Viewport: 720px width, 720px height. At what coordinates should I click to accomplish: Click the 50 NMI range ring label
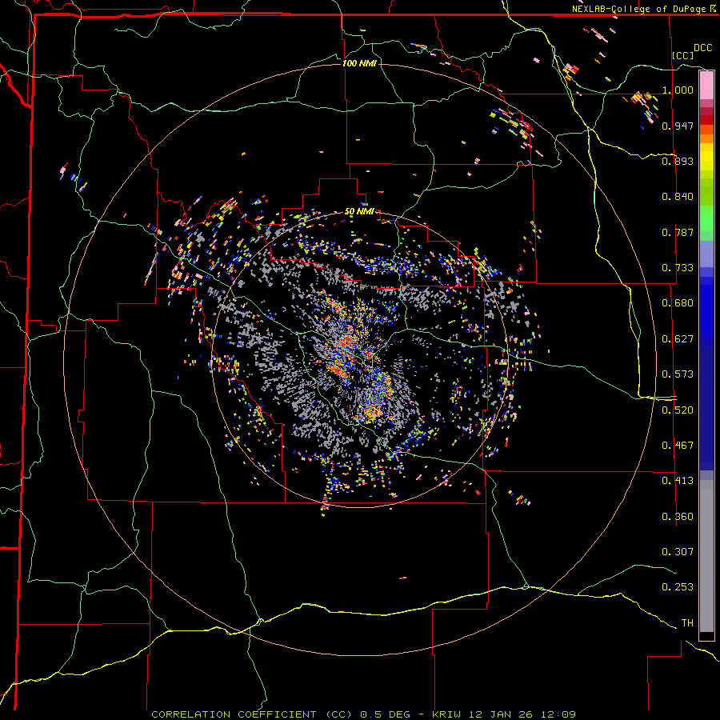pos(359,212)
